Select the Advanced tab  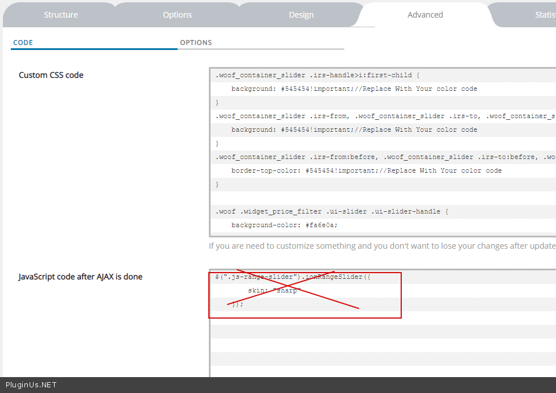[x=425, y=15]
